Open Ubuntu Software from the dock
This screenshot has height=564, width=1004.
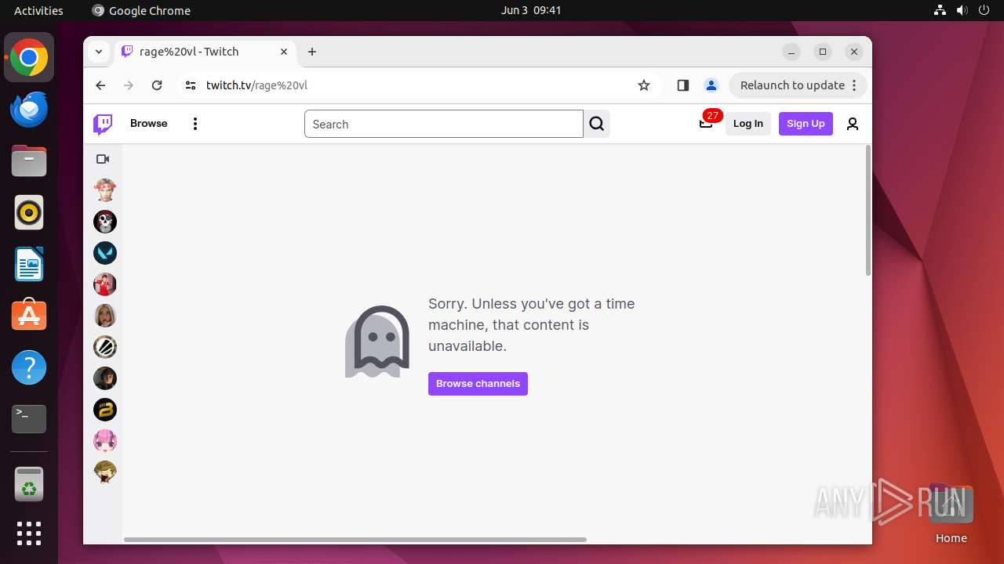coord(29,315)
